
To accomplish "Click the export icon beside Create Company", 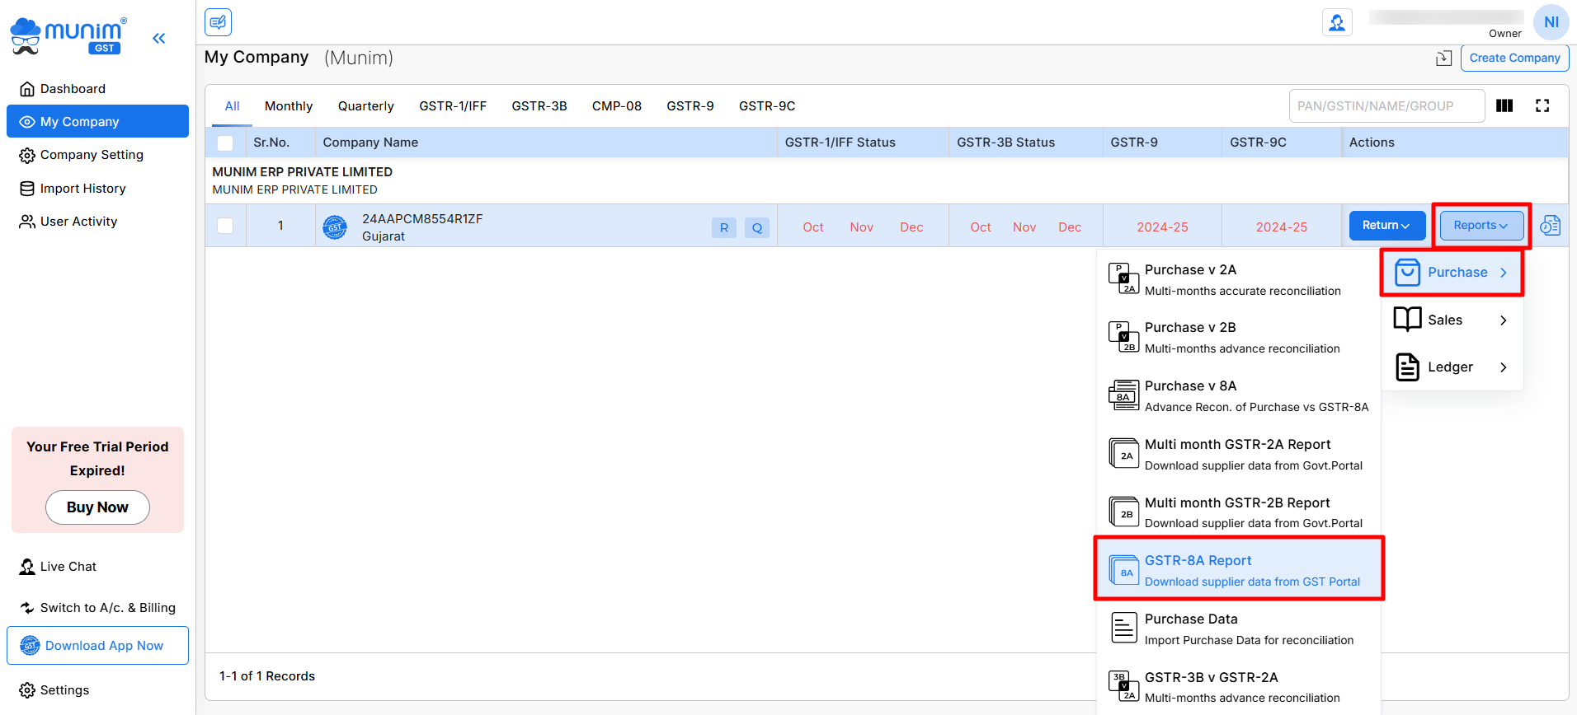I will 1443,58.
